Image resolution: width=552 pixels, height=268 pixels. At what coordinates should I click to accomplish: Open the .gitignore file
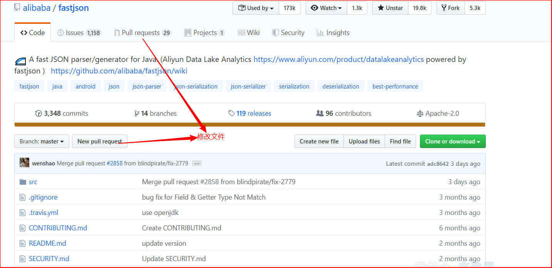coord(43,197)
